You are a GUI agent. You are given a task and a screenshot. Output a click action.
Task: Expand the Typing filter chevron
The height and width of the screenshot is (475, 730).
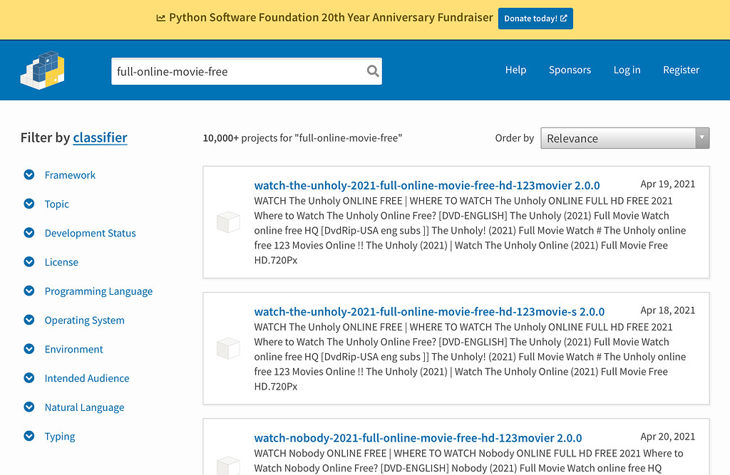pyautogui.click(x=29, y=436)
